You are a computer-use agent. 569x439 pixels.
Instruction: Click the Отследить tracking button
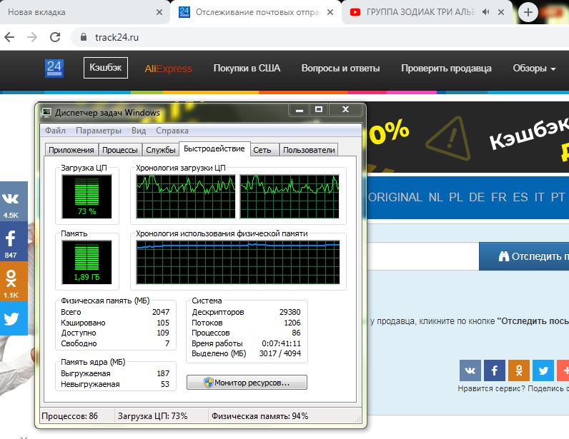point(524,256)
